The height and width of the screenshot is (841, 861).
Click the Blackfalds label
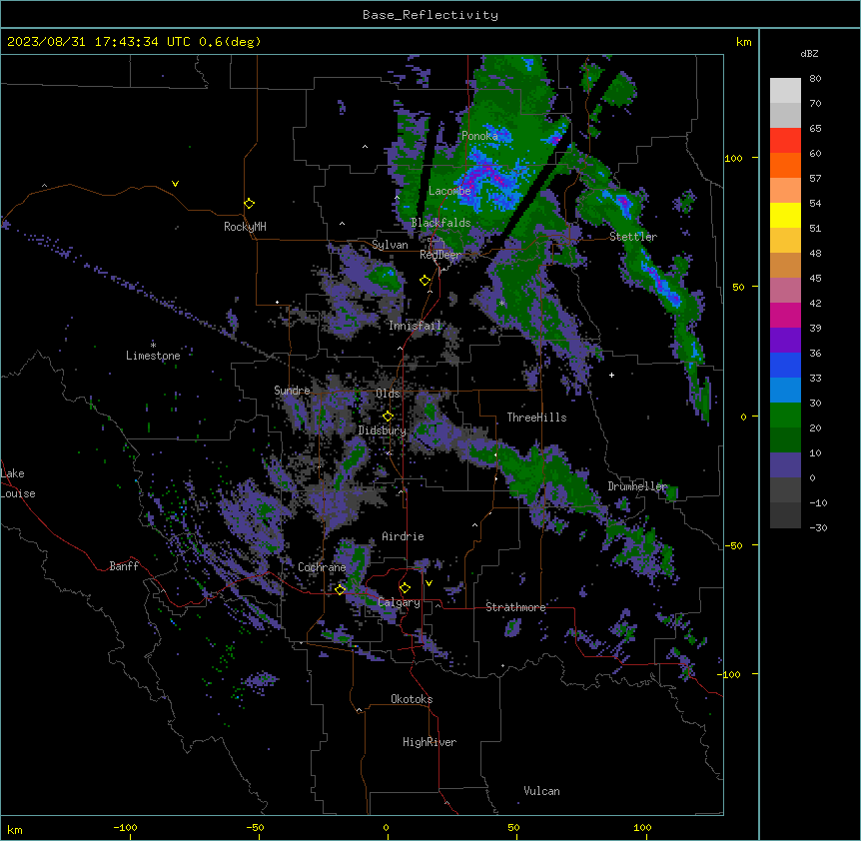click(x=440, y=223)
